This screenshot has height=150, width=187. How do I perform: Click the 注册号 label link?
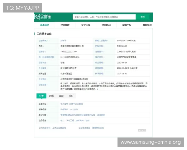click(42, 52)
